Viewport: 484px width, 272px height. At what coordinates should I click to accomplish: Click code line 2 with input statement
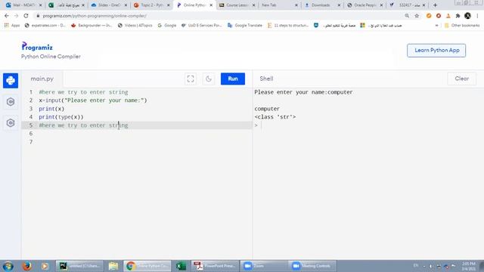[x=93, y=100]
